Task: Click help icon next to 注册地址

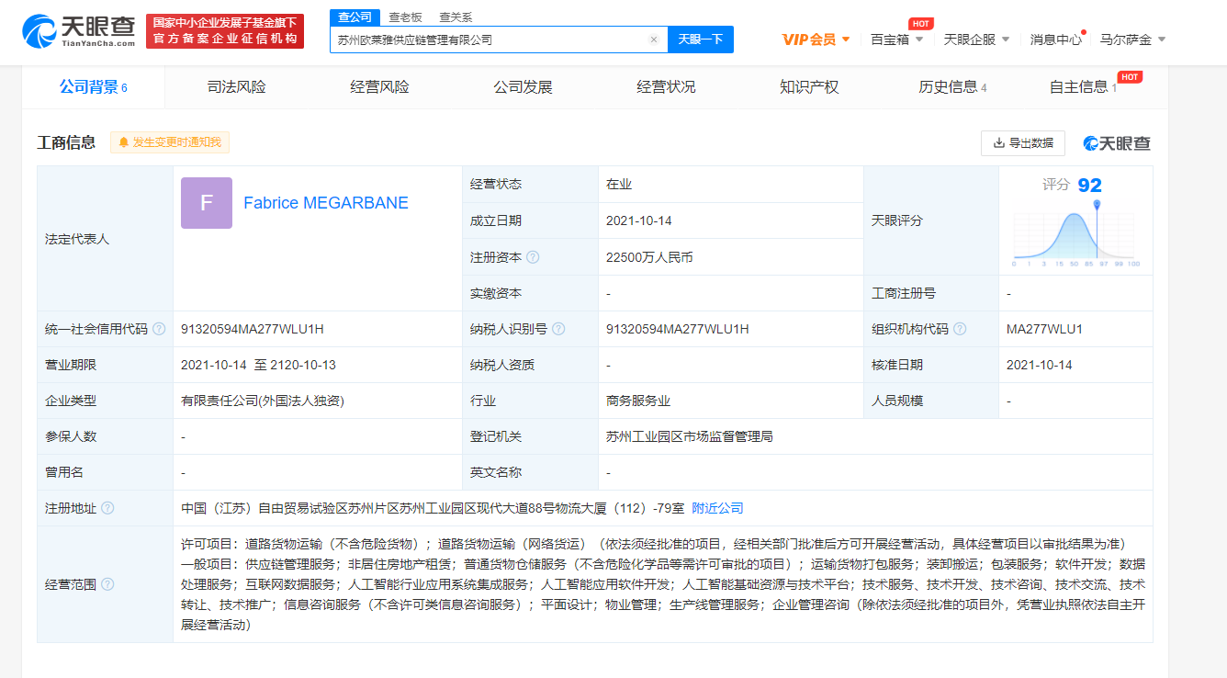Action: tap(107, 508)
